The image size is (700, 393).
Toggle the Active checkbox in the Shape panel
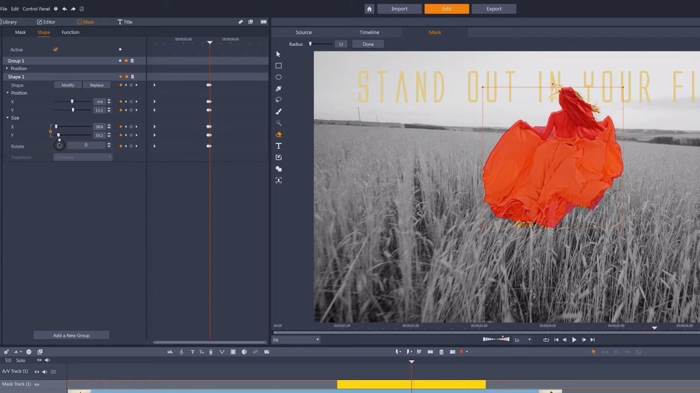click(x=56, y=50)
